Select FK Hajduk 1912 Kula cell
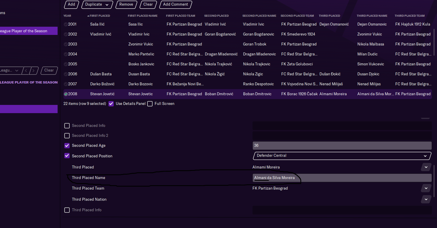Viewport: 437px width, 228px height. (412, 25)
